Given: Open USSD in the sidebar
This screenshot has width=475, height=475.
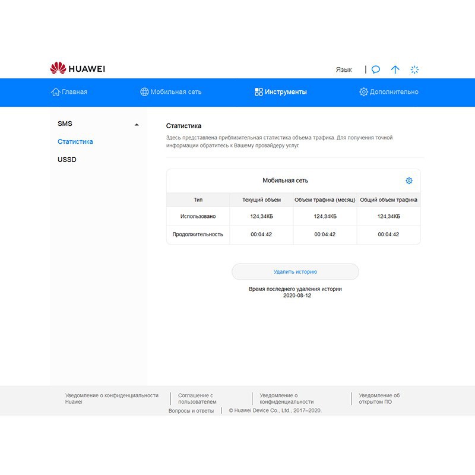Looking at the screenshot, I should pyautogui.click(x=67, y=160).
